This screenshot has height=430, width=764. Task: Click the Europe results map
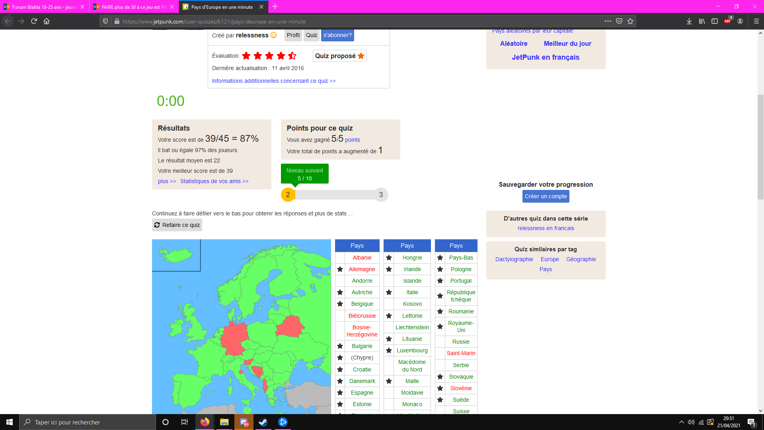[242, 326]
